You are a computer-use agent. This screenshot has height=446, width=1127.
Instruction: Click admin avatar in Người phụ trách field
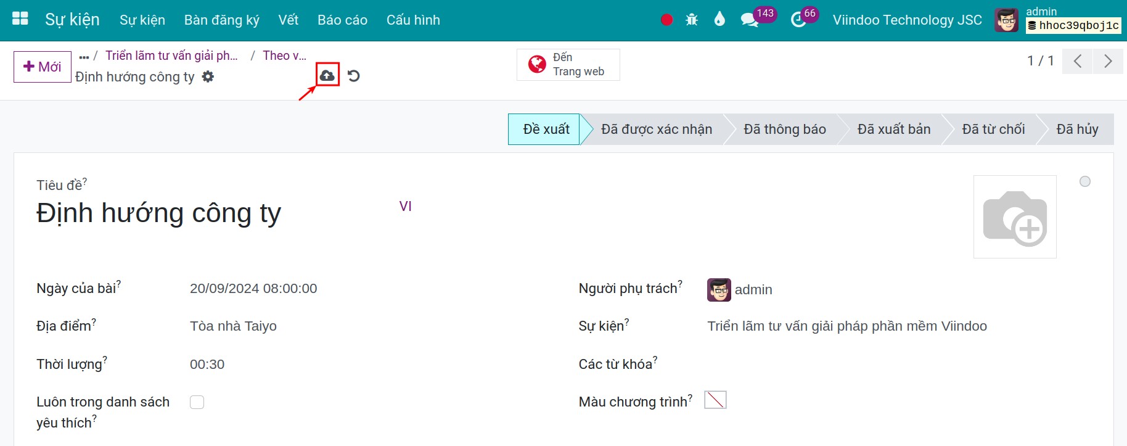pos(719,290)
